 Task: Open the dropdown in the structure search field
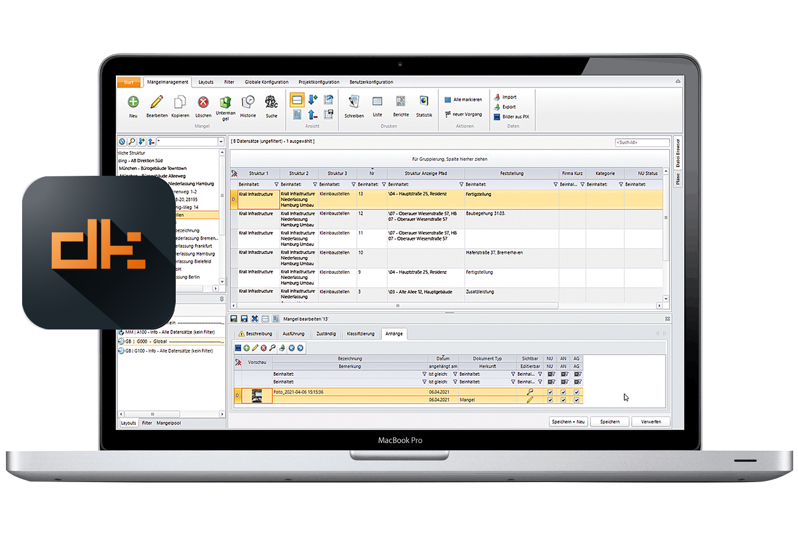click(x=221, y=142)
